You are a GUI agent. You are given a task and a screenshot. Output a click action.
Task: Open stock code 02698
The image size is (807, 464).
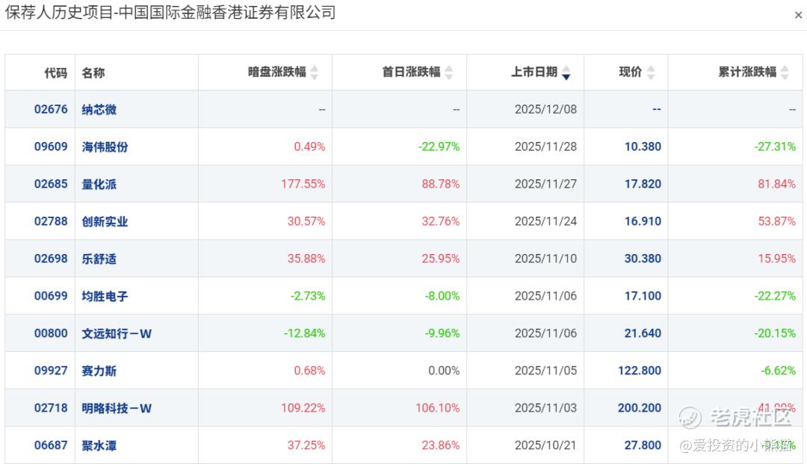[51, 259]
